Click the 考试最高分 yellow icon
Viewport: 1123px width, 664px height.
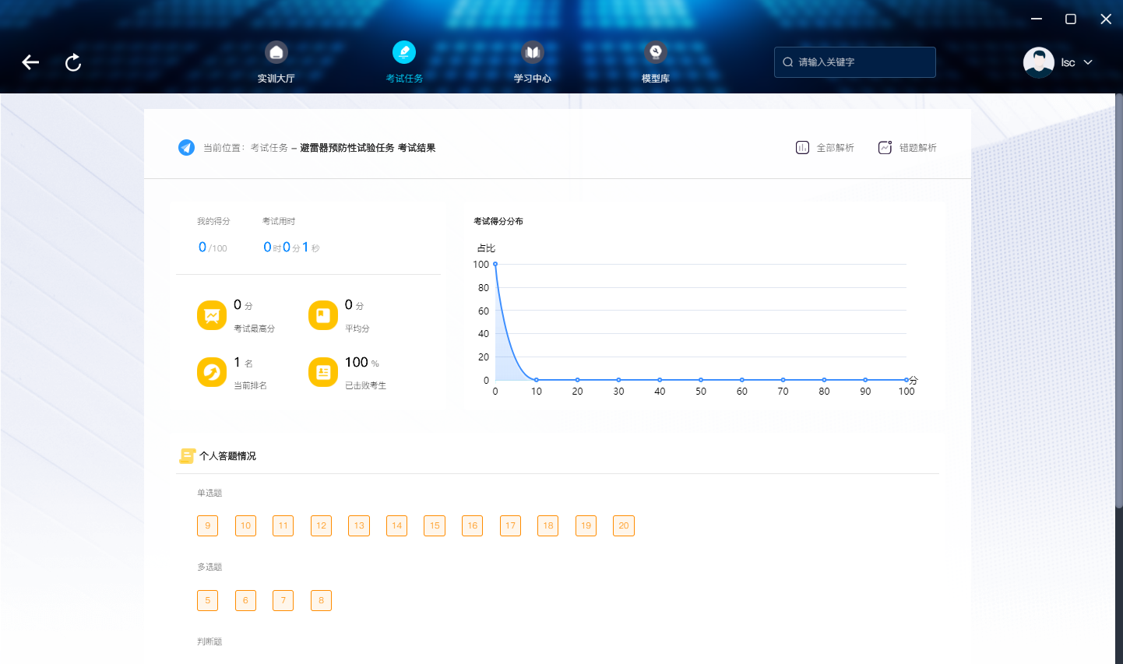(212, 315)
